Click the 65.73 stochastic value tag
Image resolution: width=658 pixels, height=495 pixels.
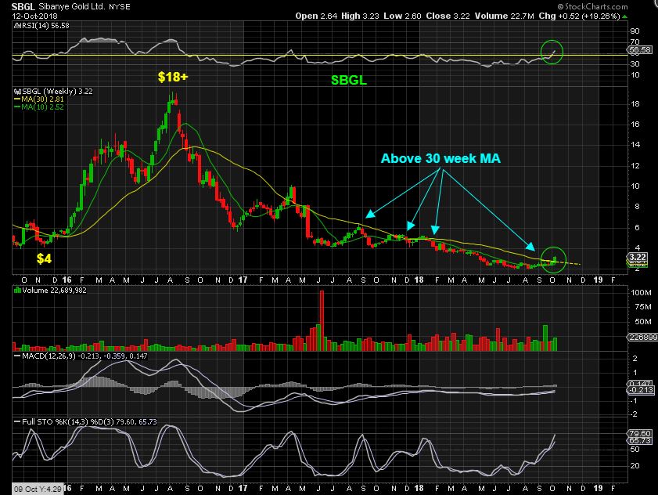(x=640, y=440)
